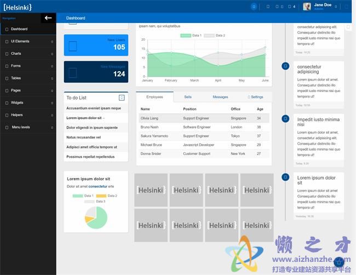The image size is (356, 275).
Task: Check 'Possimus repellat repellendus' task
Action: pos(96,157)
